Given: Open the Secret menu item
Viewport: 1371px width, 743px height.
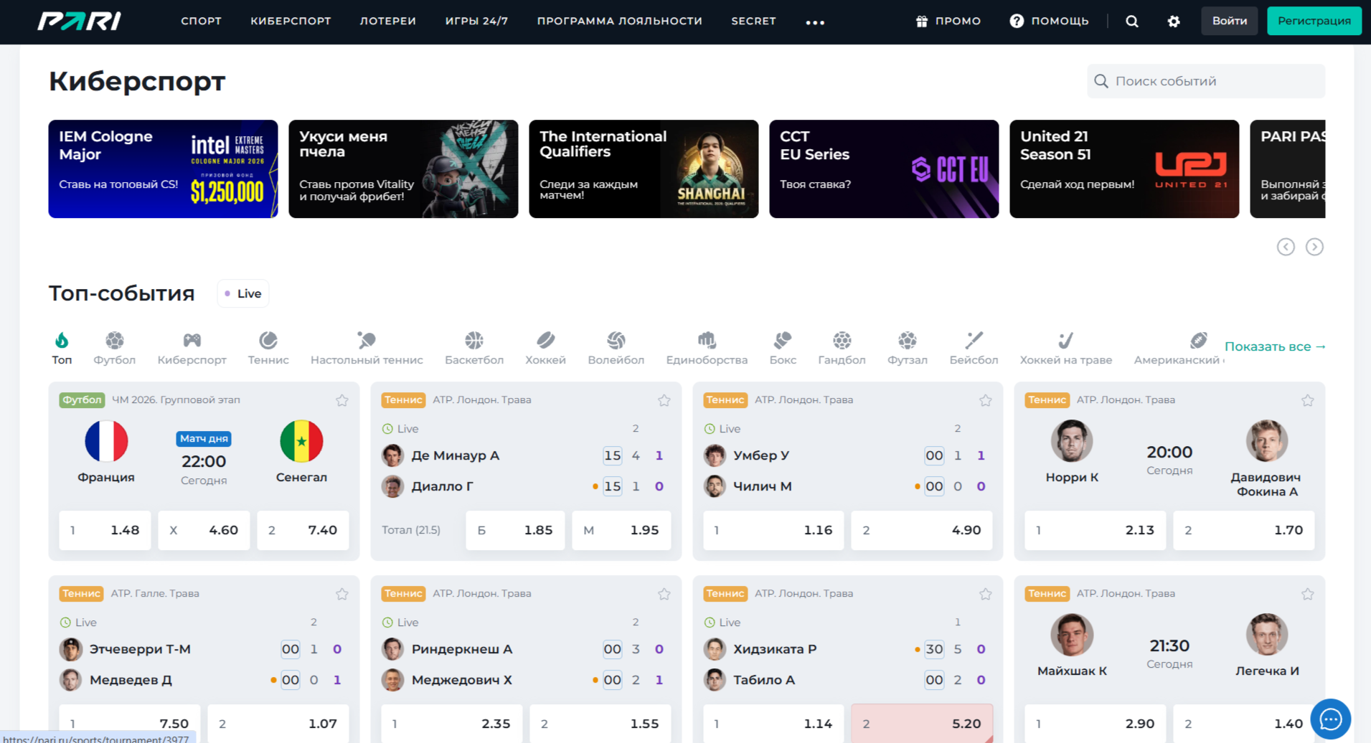Looking at the screenshot, I should pyautogui.click(x=753, y=22).
